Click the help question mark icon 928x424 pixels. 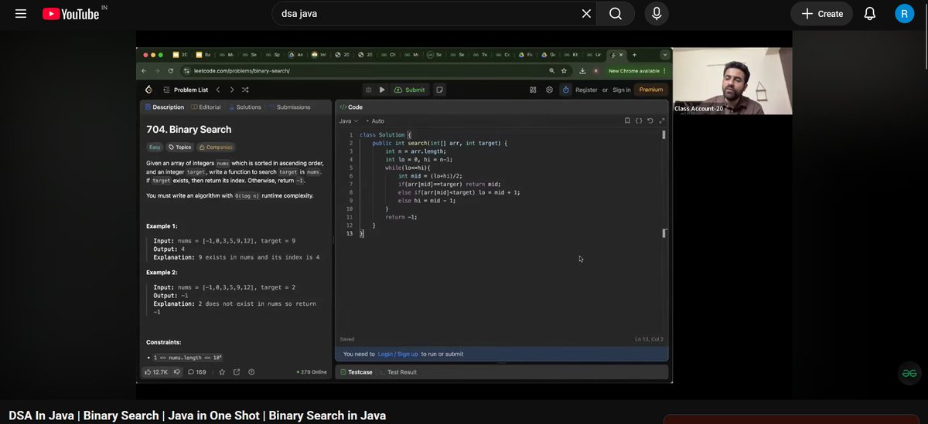[251, 372]
